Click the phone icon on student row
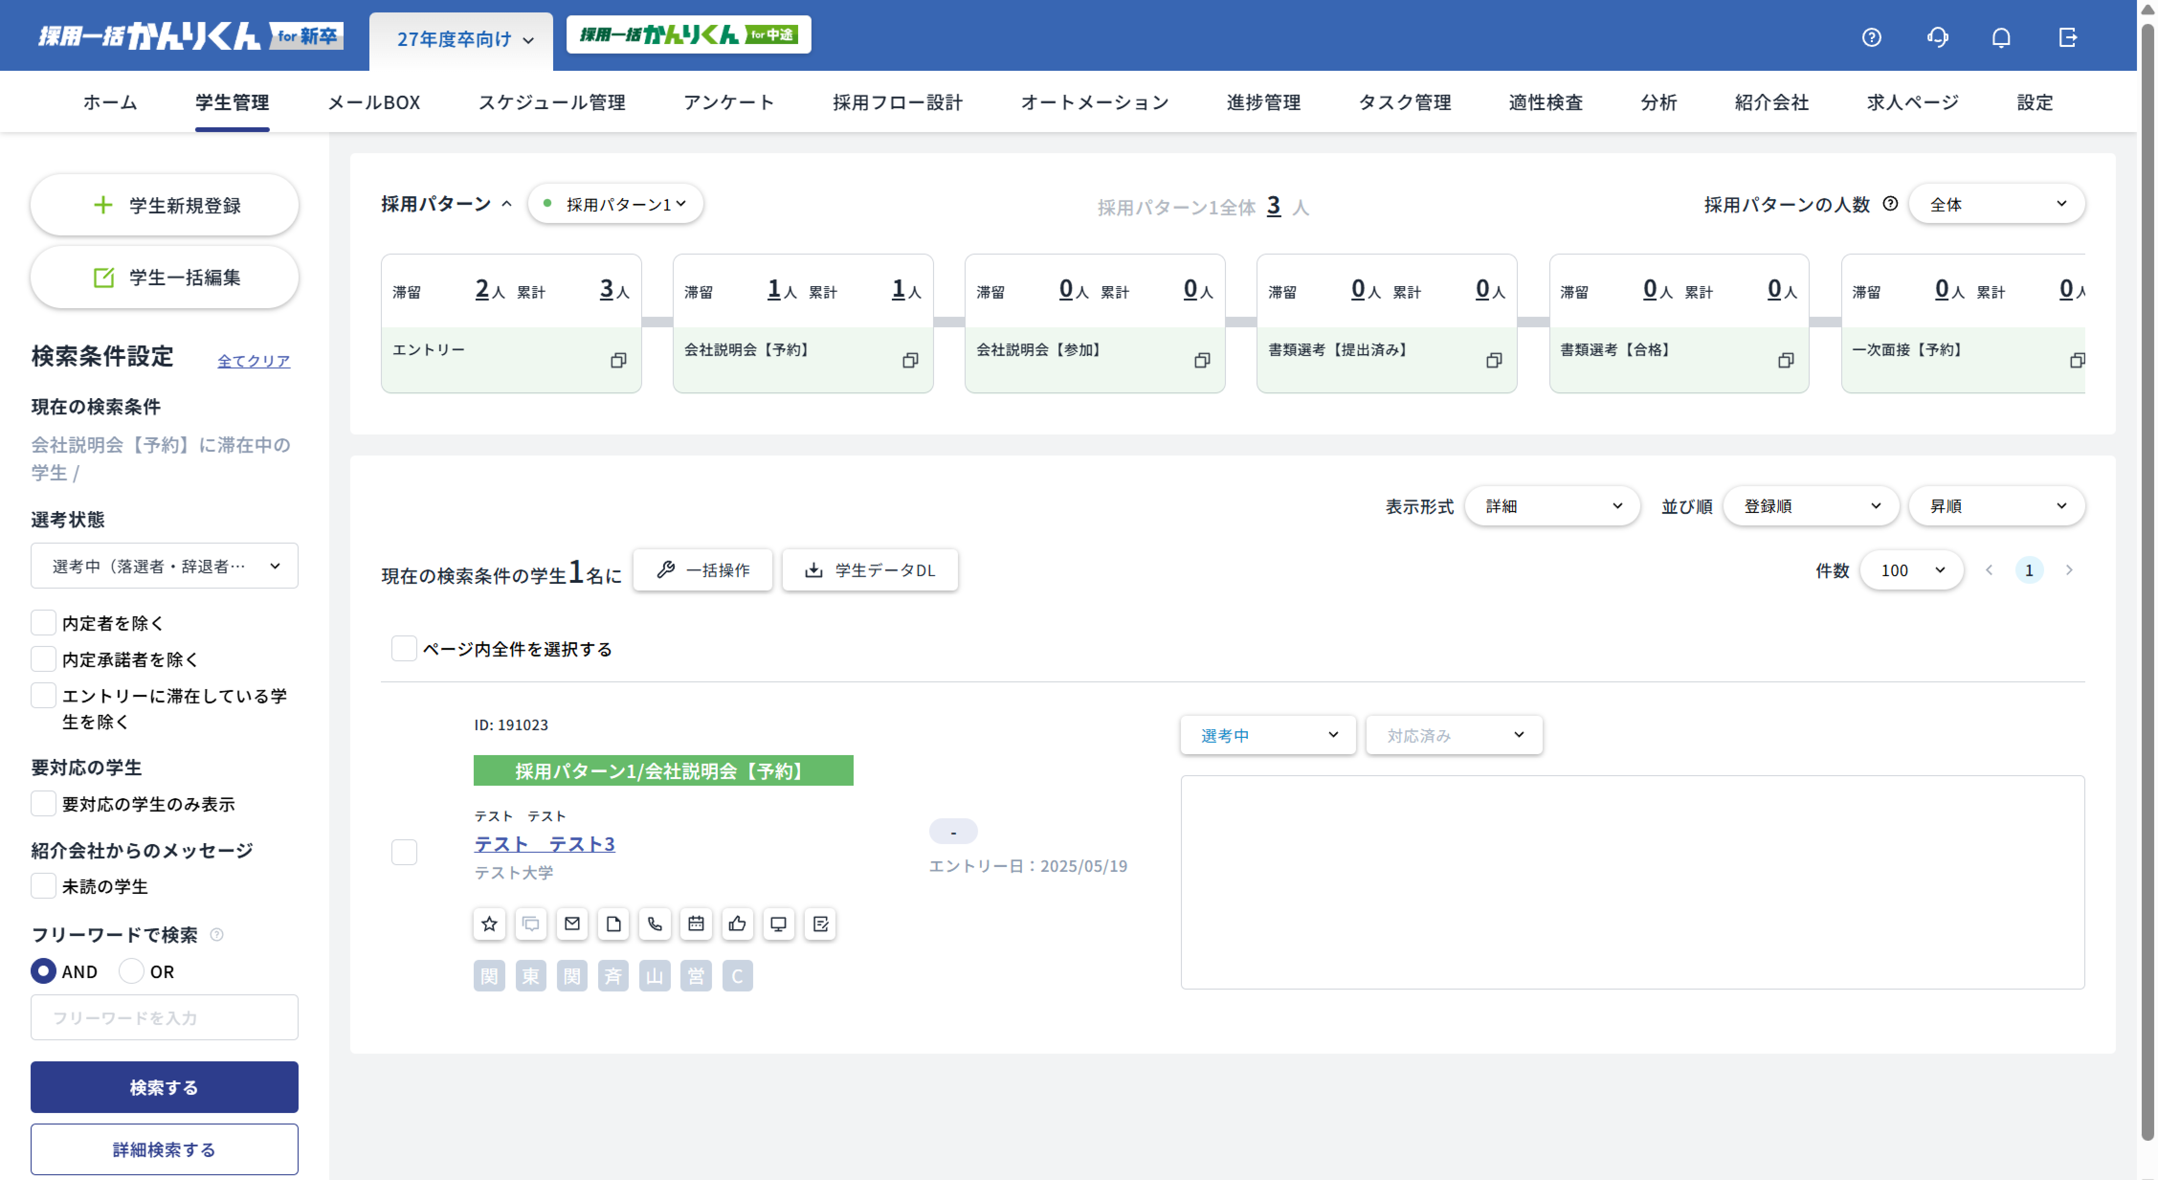 [655, 924]
